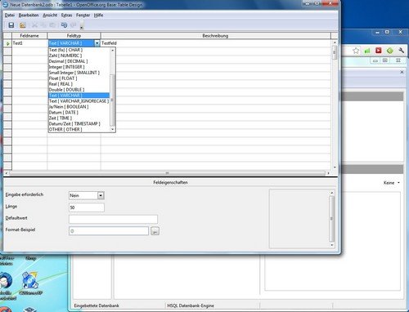The image size is (409, 312).
Task: Click the table grid scroll-down arrow
Action: coord(335,167)
